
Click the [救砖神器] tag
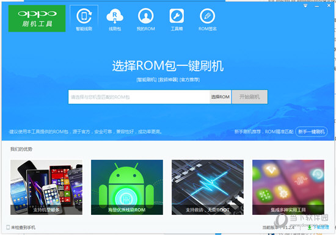click(168, 80)
